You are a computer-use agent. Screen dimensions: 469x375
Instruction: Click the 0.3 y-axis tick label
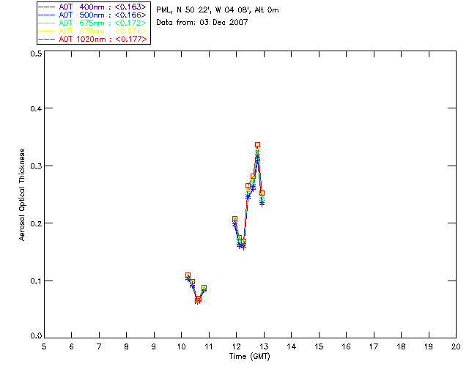[36, 166]
